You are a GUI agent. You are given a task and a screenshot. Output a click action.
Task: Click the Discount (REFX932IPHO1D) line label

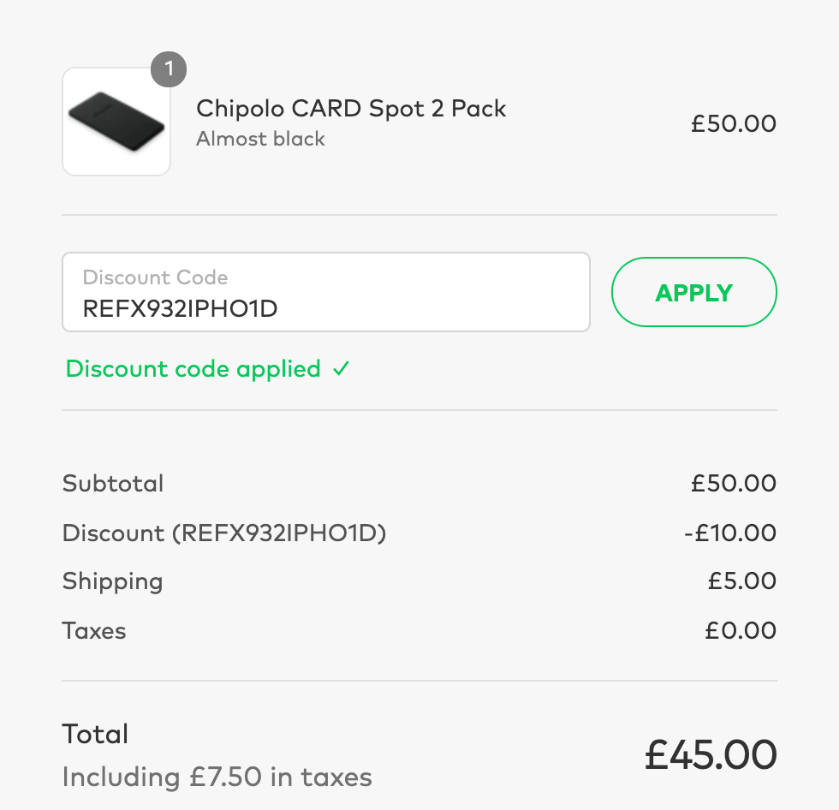point(224,533)
